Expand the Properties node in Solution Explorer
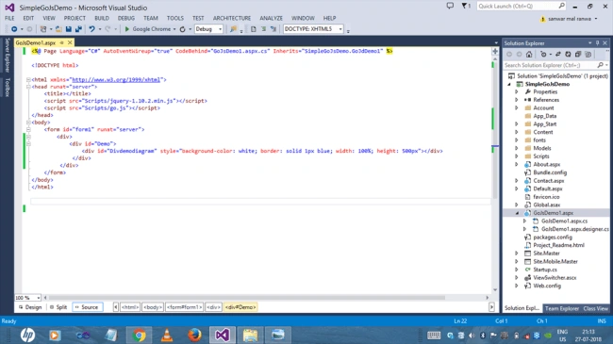This screenshot has height=344, width=613. pyautogui.click(x=517, y=91)
